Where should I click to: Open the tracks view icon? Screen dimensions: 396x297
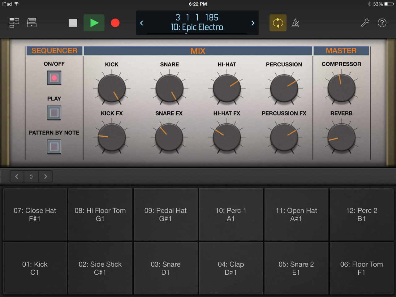coord(14,23)
